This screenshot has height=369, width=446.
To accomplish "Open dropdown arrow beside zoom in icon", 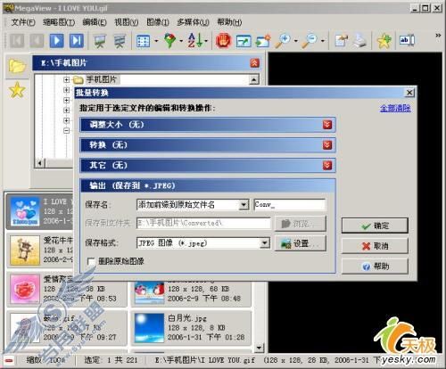I will tap(296, 41).
